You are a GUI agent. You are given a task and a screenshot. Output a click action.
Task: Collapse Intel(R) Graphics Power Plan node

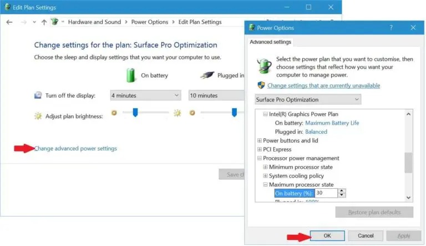point(266,114)
